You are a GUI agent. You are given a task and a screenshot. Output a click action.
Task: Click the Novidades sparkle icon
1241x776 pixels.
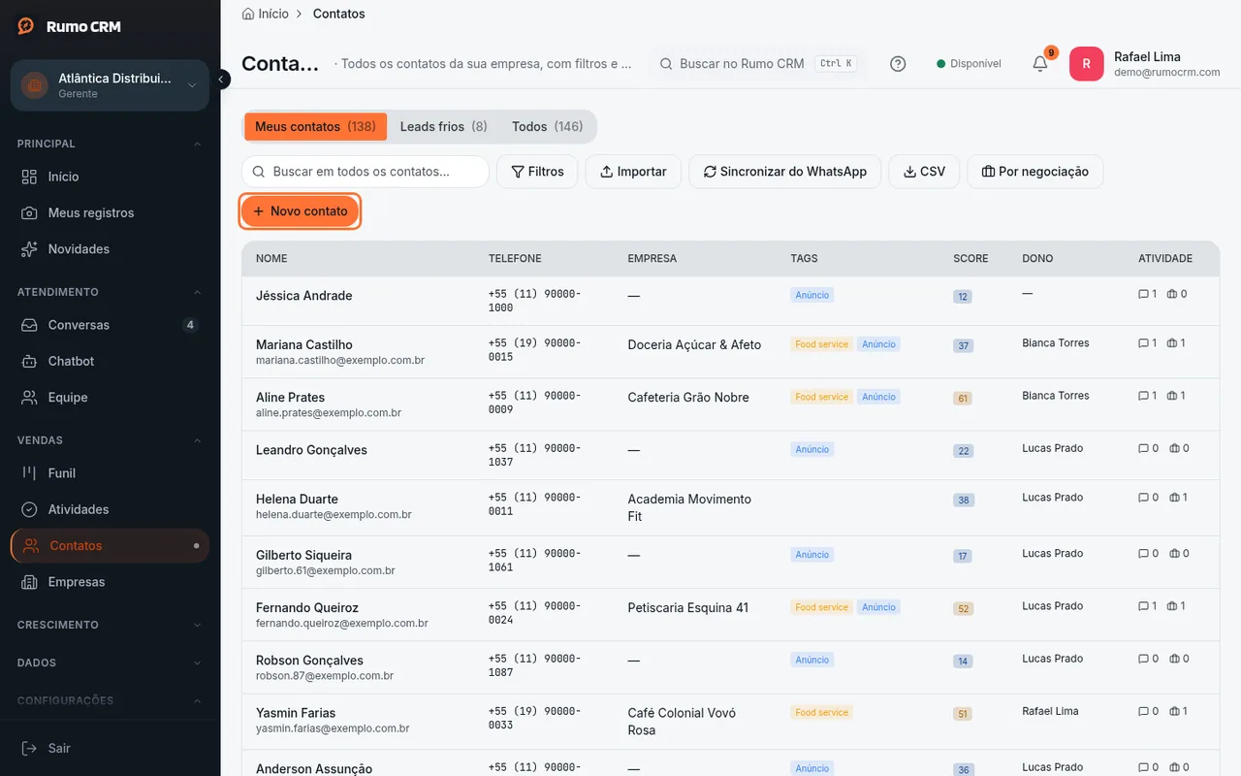pos(30,249)
